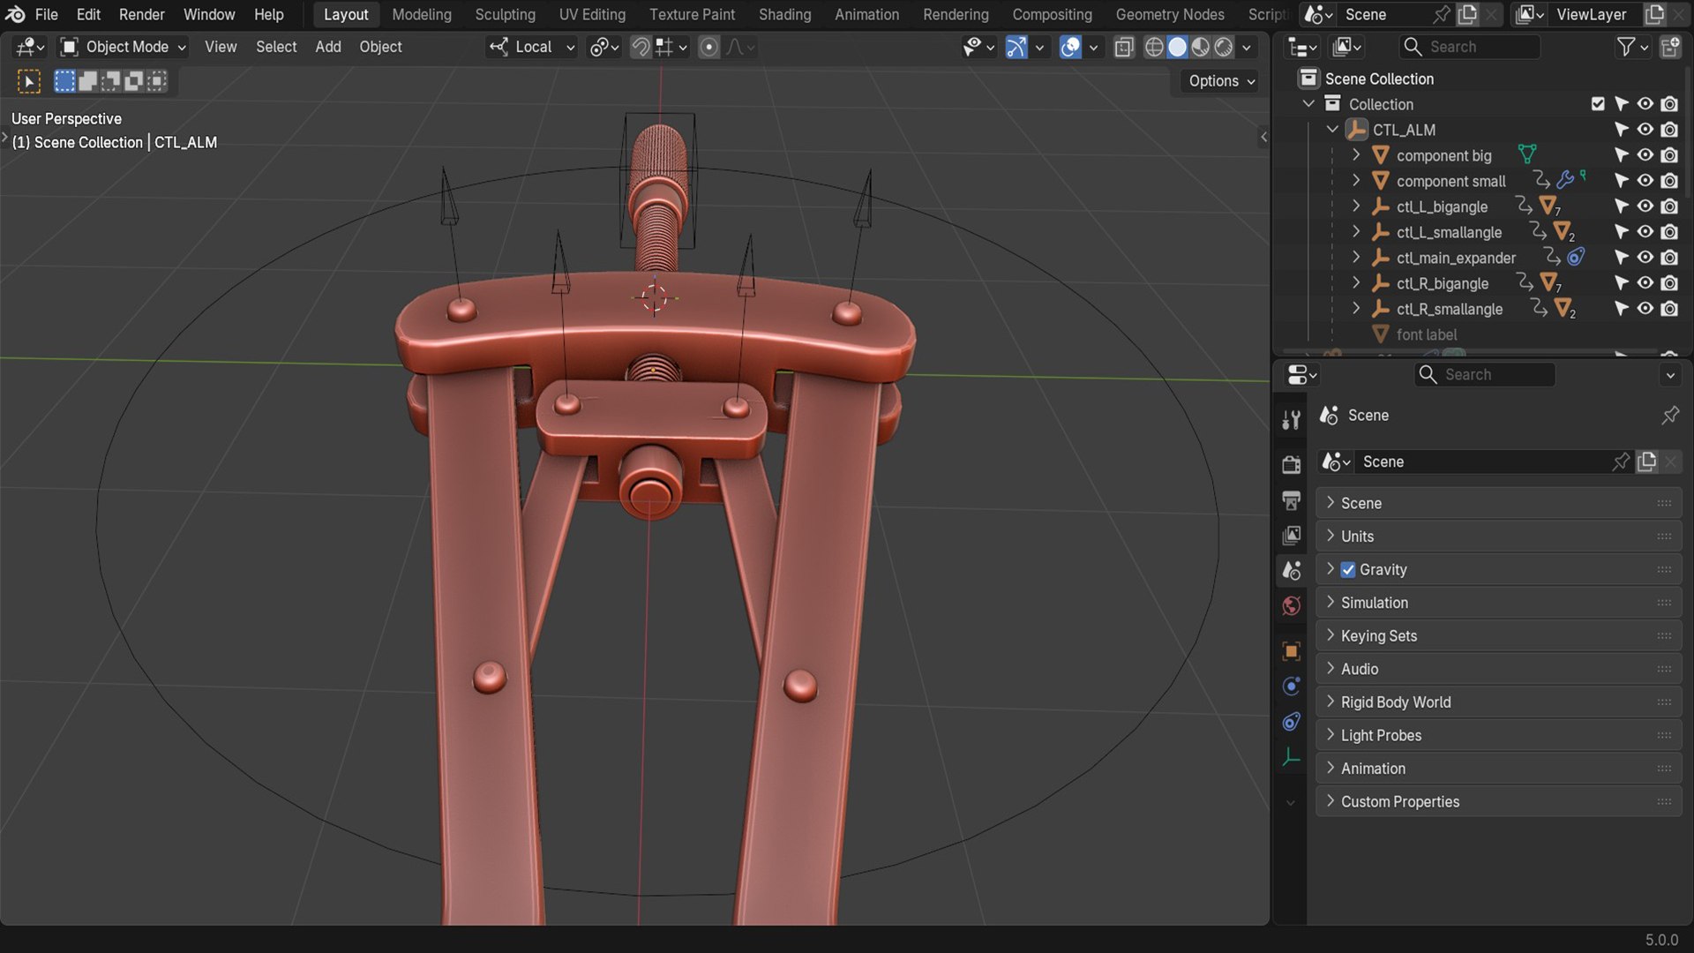
Task: Switch to the Sculpting workspace tab
Action: point(505,14)
